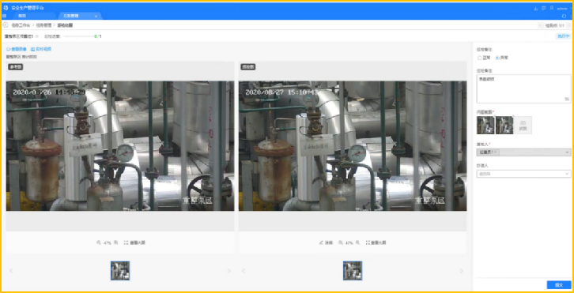Zoom out the left reference image
Screen dimensions: 574x293
pyautogui.click(x=99, y=242)
